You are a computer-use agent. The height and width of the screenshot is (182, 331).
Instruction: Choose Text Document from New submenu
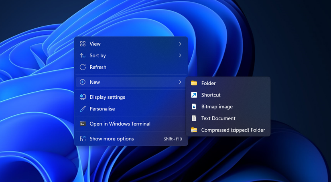click(218, 118)
